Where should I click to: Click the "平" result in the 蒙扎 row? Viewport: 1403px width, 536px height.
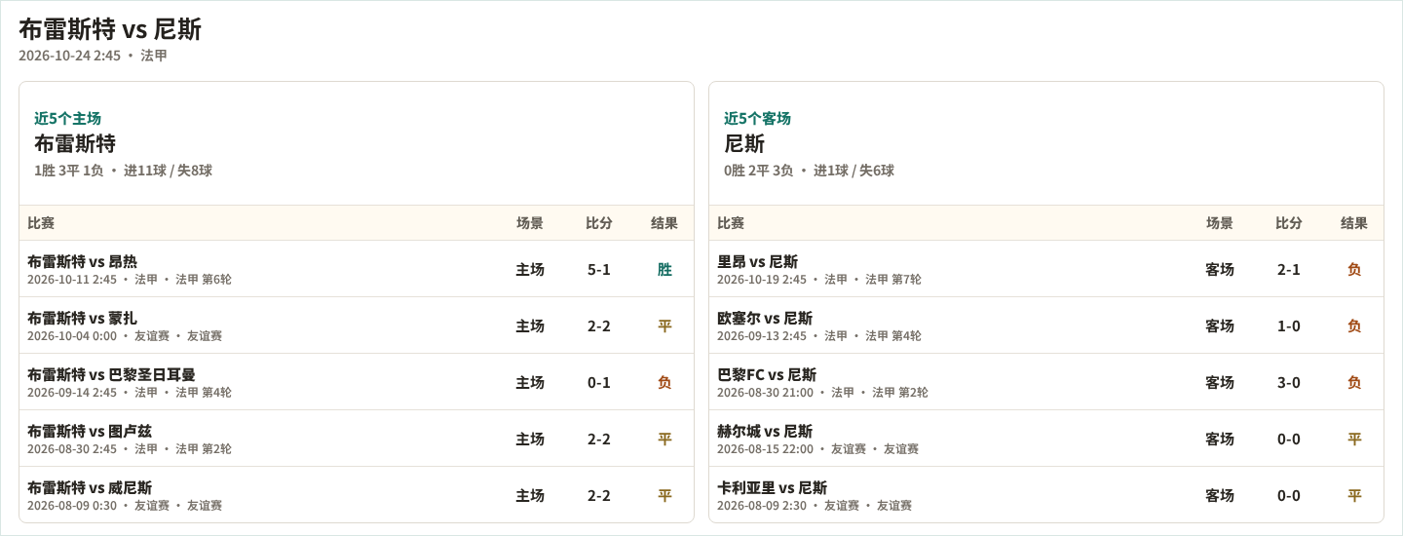tap(664, 325)
